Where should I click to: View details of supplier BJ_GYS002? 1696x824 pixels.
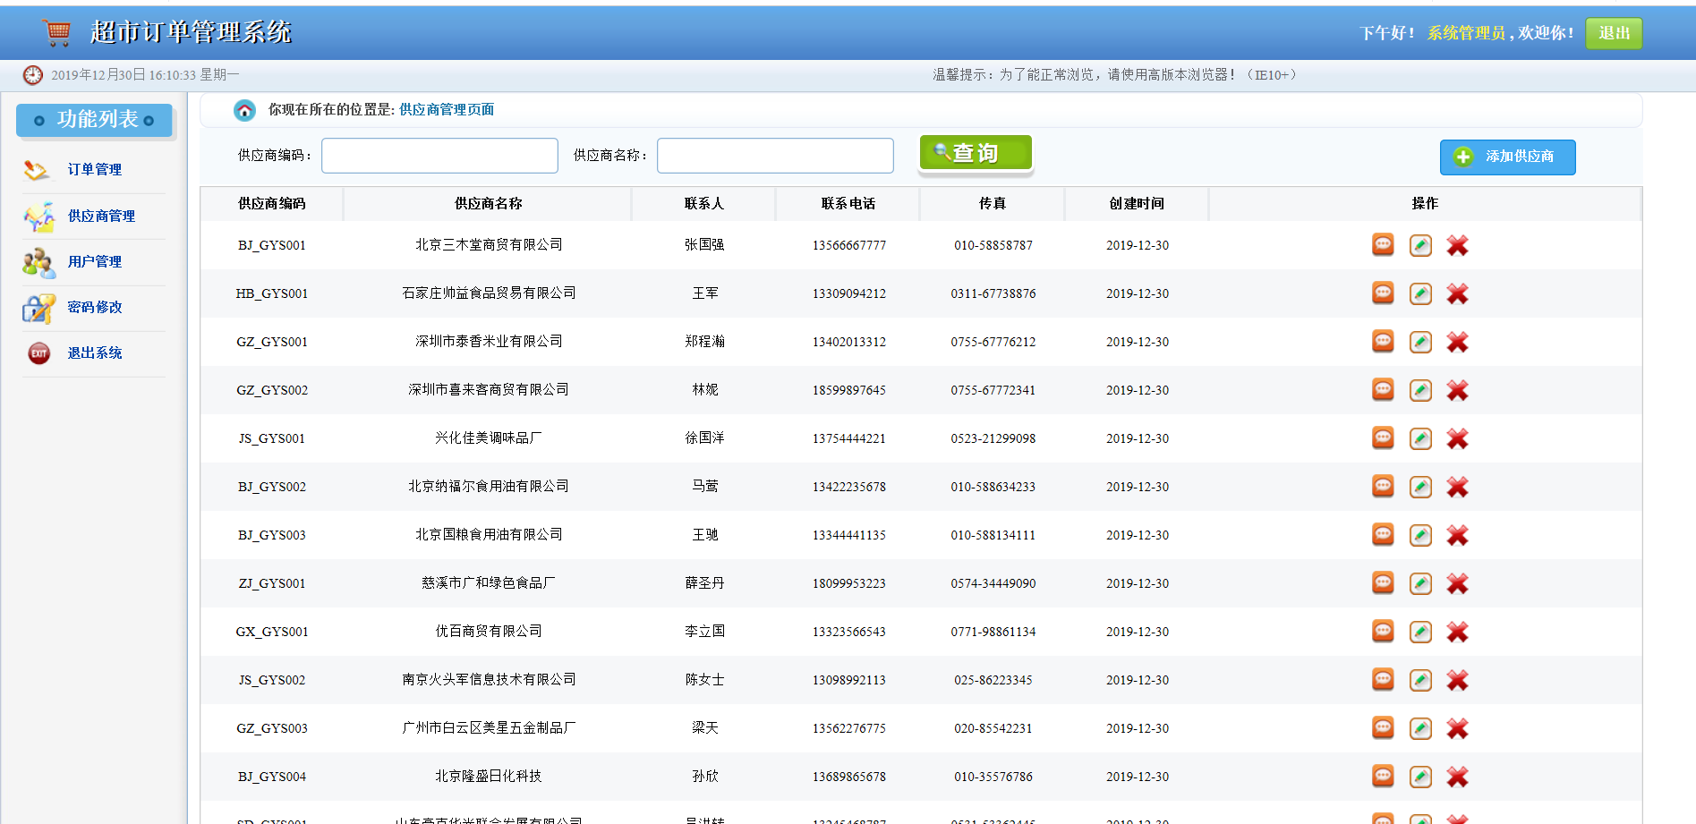point(1383,486)
